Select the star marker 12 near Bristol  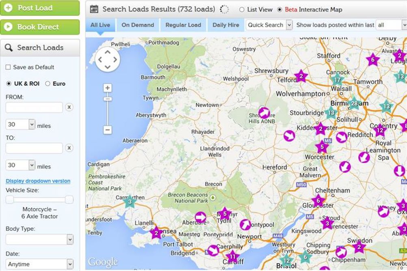pos(286,260)
